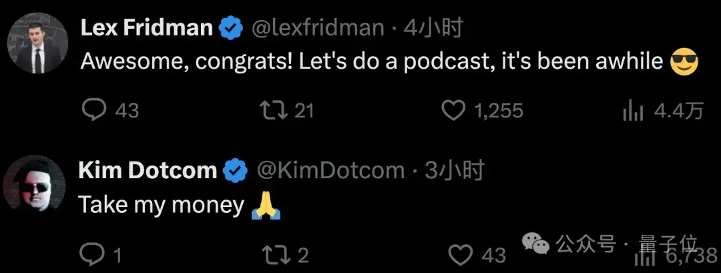Open the @KimDotcom handle link
Image resolution: width=721 pixels, height=273 pixels.
point(331,171)
